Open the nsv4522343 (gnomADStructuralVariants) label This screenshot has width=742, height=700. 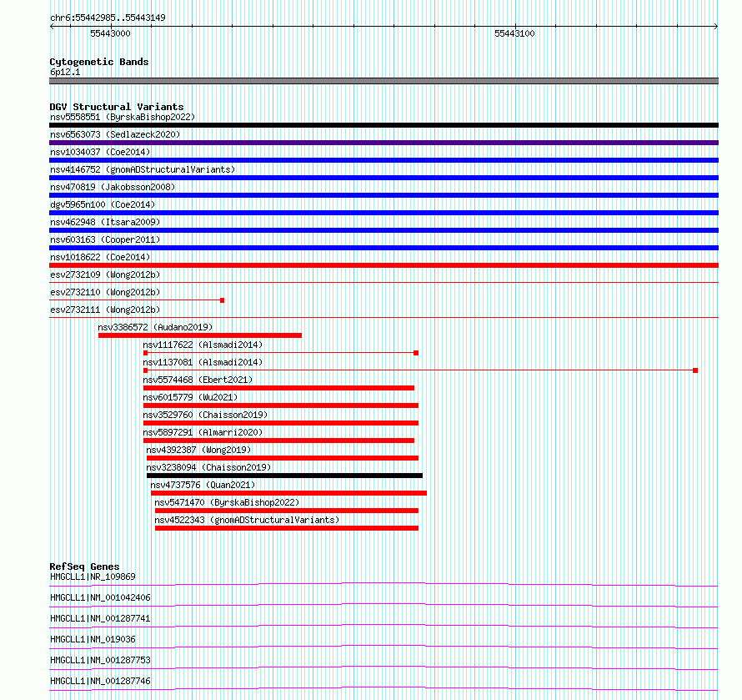tap(247, 520)
